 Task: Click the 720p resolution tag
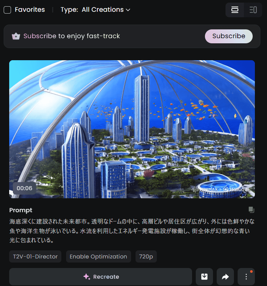click(x=146, y=257)
